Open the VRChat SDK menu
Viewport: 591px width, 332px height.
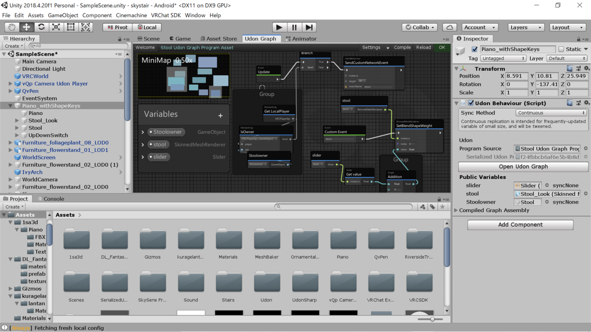tap(165, 15)
